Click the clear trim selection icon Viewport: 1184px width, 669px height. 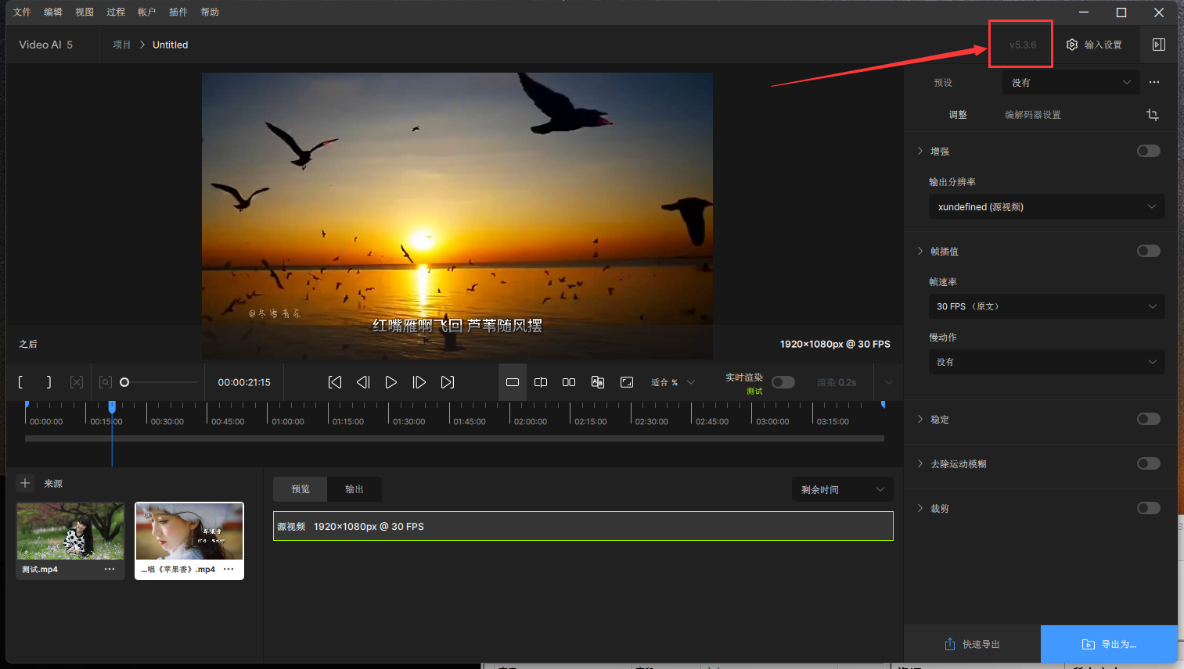tap(77, 382)
